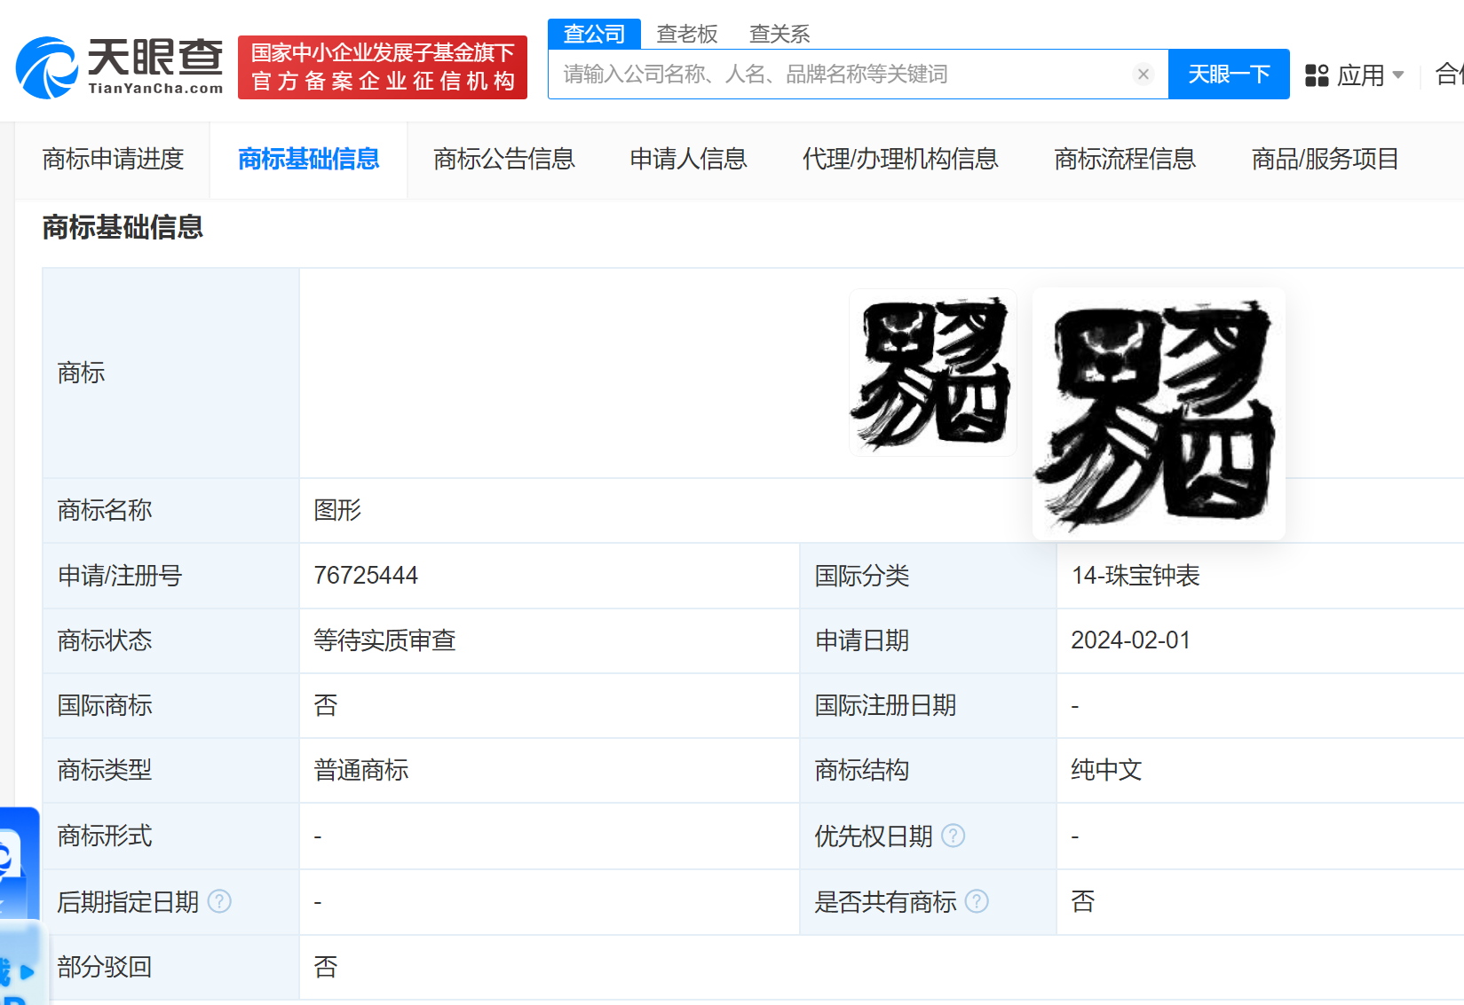Click inside the keyword search input field

(x=843, y=74)
